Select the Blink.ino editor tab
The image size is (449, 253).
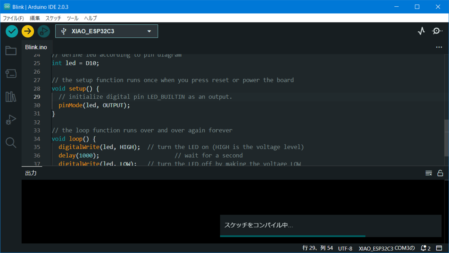(x=36, y=47)
